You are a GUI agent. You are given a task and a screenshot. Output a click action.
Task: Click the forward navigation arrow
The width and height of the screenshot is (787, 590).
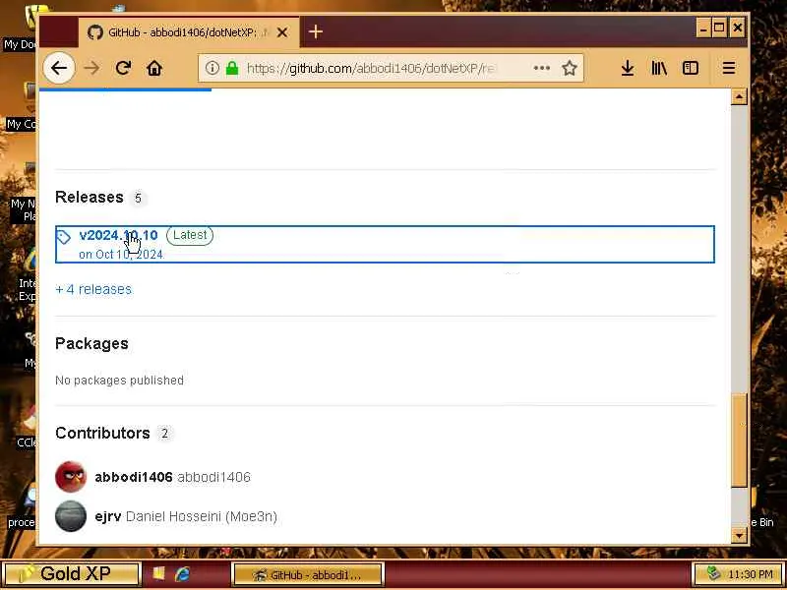(x=91, y=68)
